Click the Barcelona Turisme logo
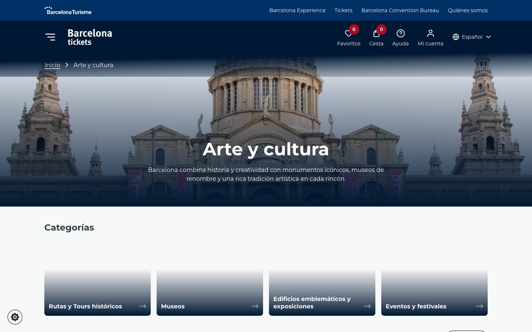 coord(68,10)
